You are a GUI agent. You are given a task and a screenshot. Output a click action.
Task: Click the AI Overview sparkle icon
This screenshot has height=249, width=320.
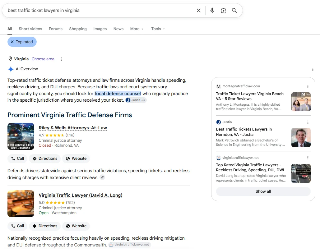pyautogui.click(x=11, y=69)
